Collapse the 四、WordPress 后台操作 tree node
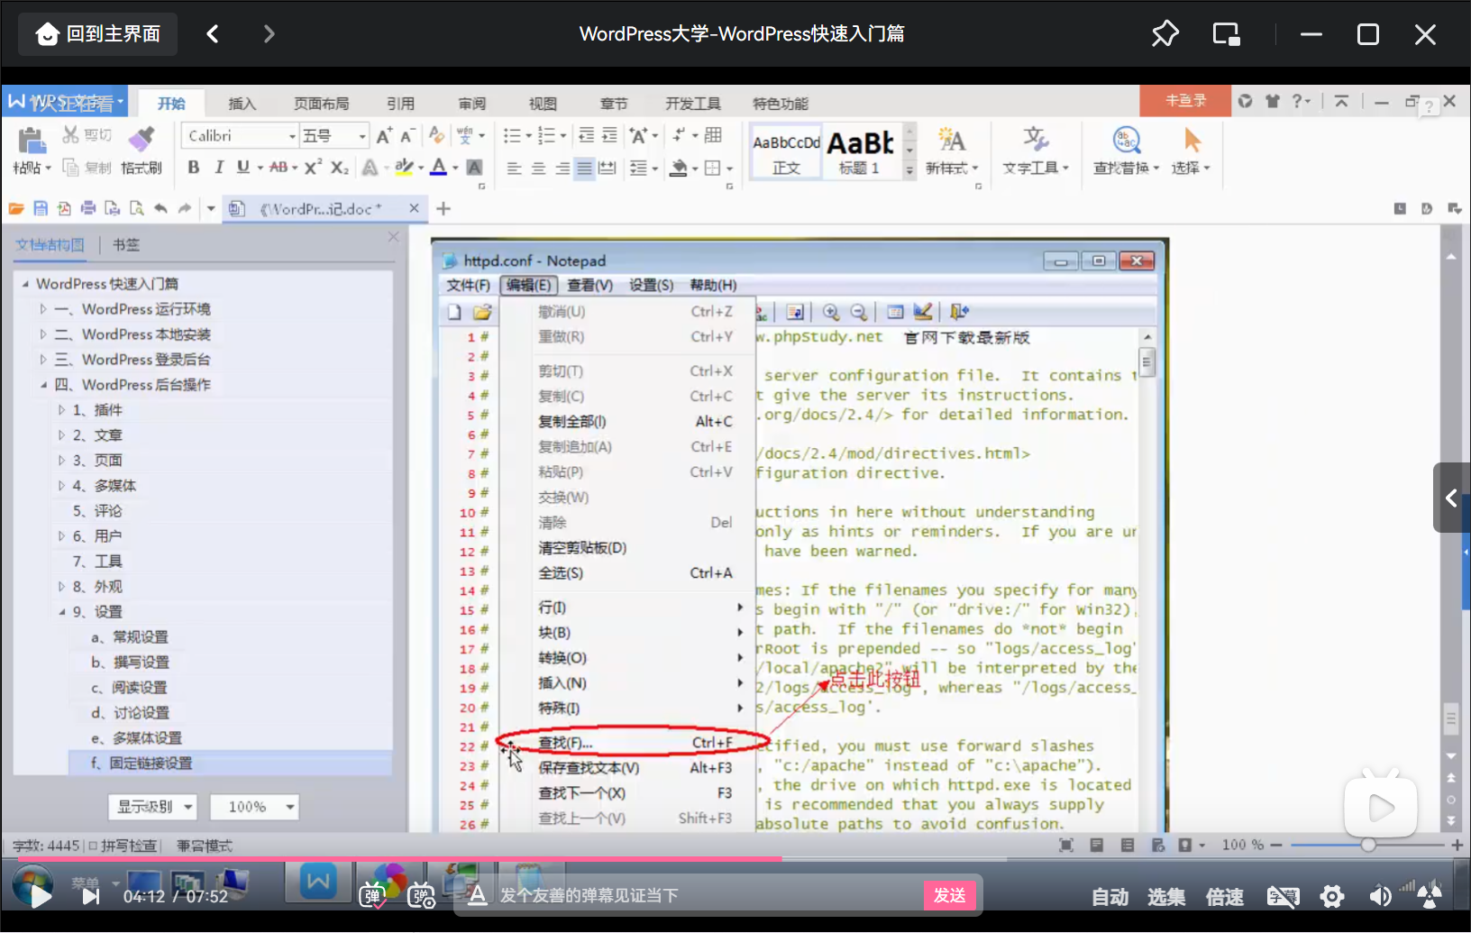Viewport: 1471px width, 933px height. [43, 385]
